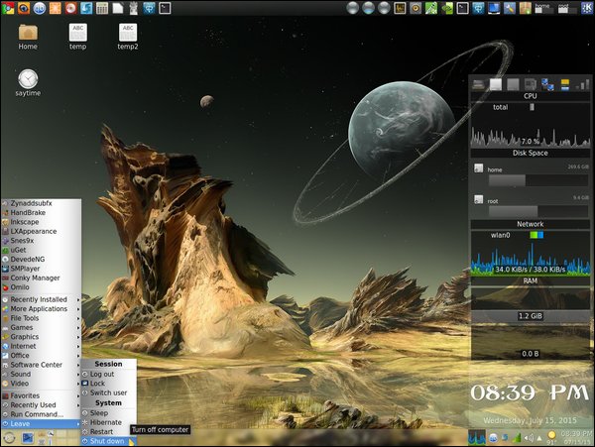This screenshot has height=447, width=595.
Task: Click the signal bars icon in system monitor
Action: point(582,84)
